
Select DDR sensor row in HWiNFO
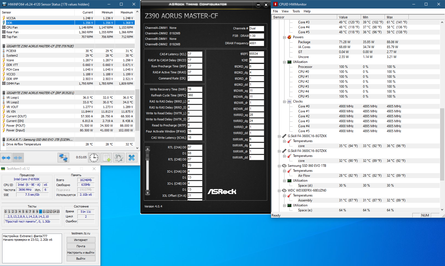click(68, 23)
